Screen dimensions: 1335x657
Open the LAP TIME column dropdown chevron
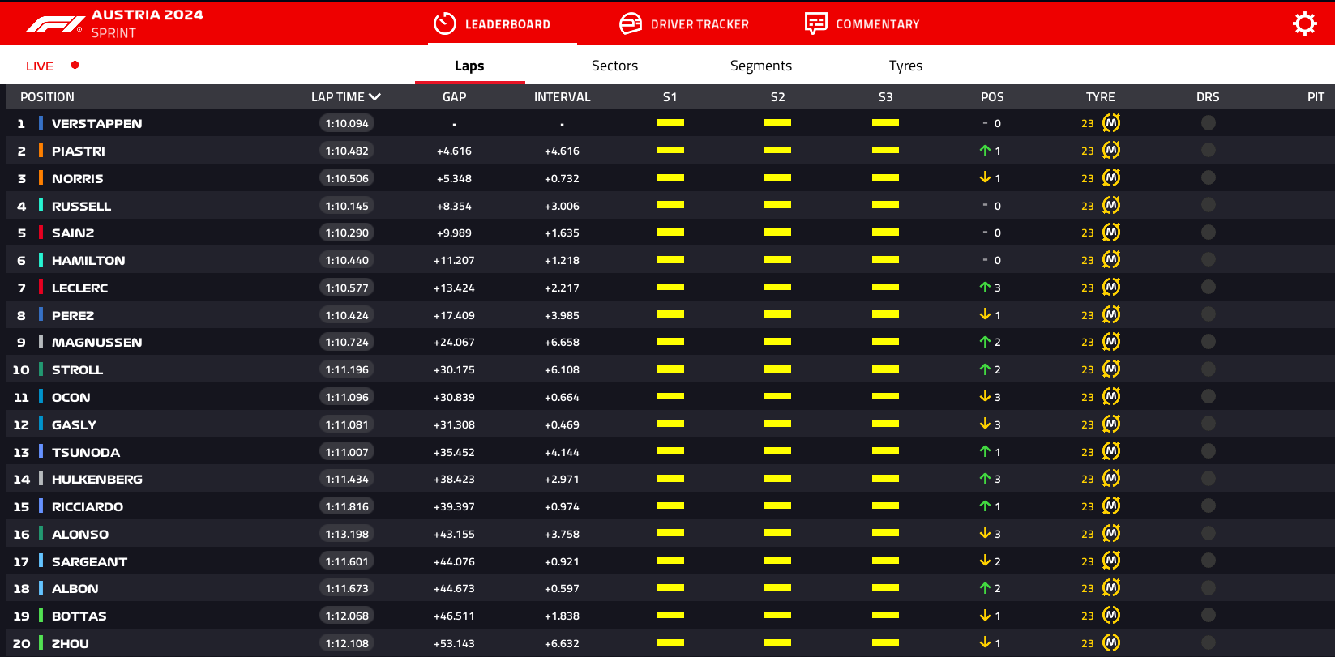click(374, 96)
